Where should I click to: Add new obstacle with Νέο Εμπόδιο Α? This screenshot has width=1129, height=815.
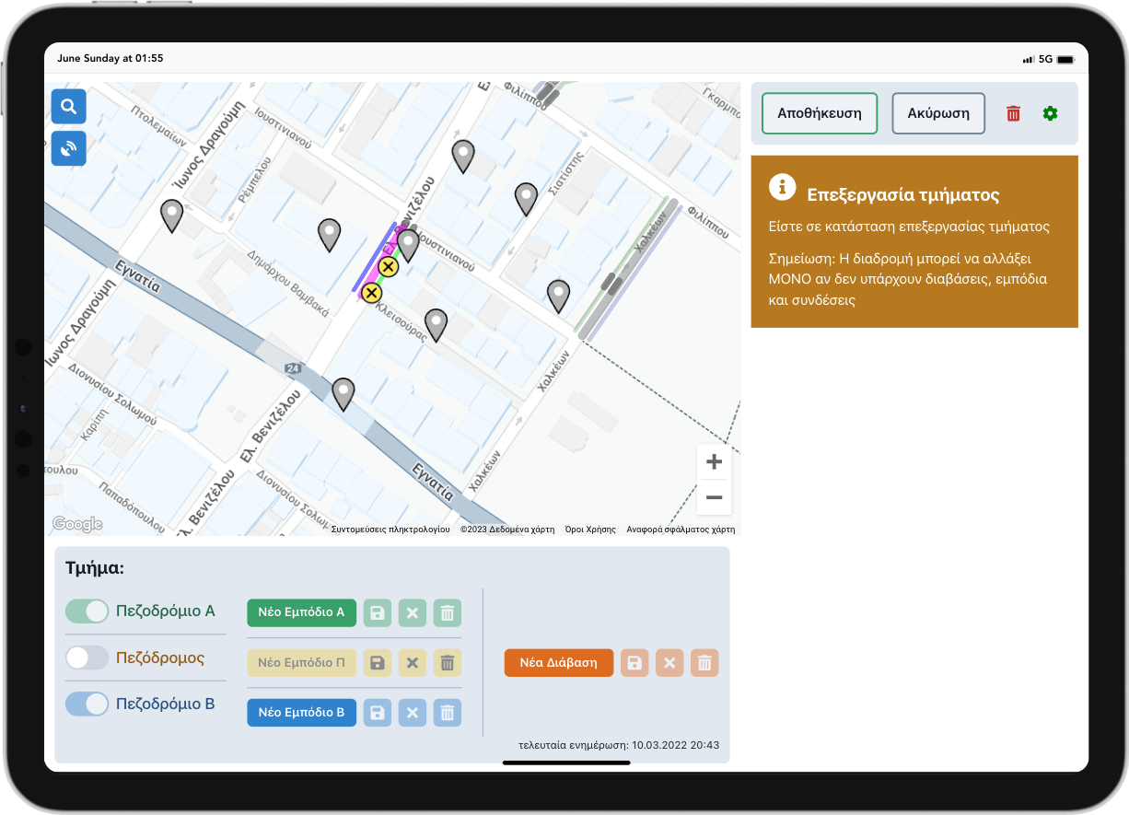point(301,612)
